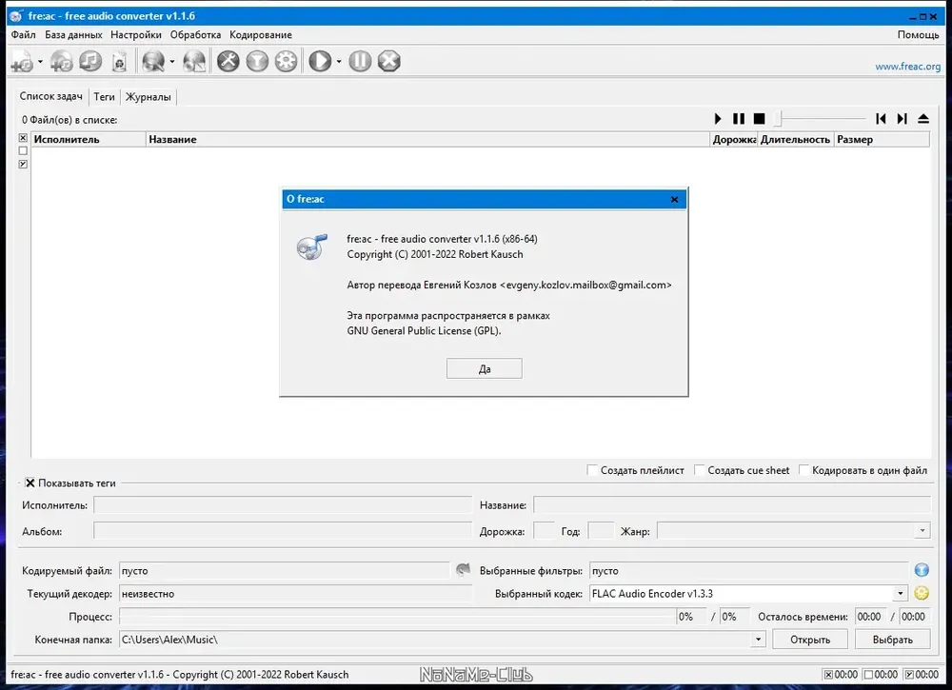Confirm the About dialog with Да
This screenshot has width=952, height=690.
coord(484,368)
